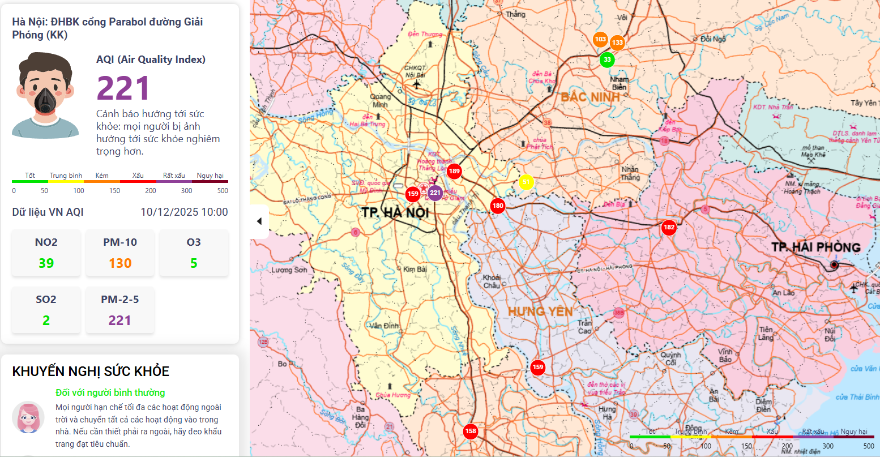This screenshot has height=457, width=880.
Task: Open the PM-10 pollutant card
Action: coord(120,253)
